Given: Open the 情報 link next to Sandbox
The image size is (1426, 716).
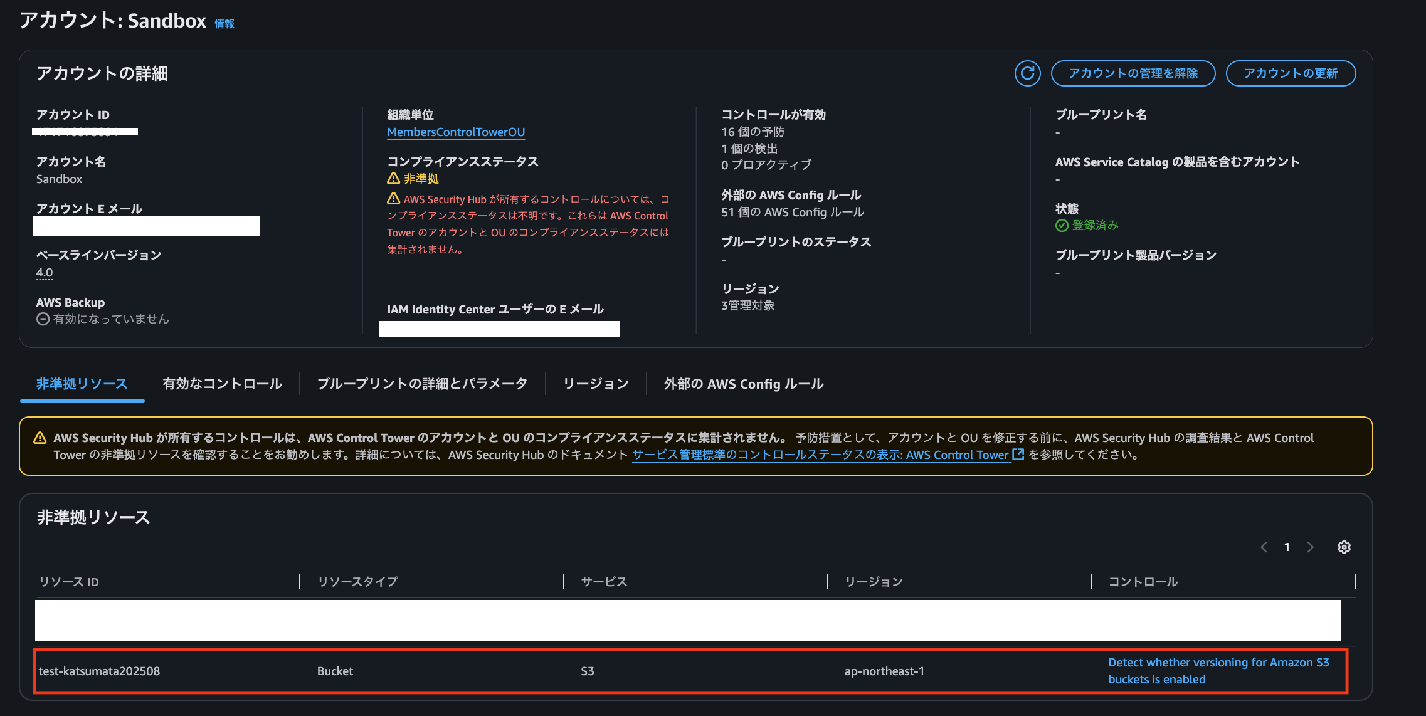Looking at the screenshot, I should 224,23.
